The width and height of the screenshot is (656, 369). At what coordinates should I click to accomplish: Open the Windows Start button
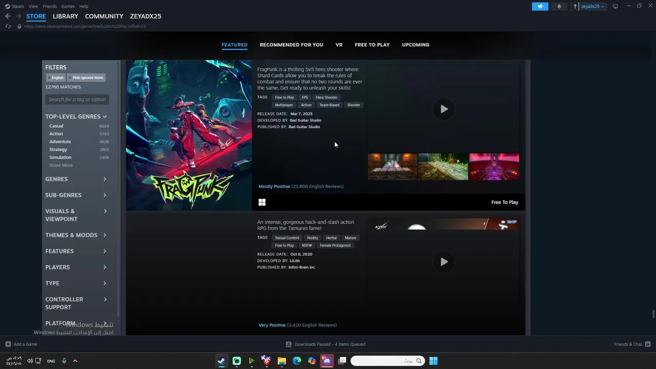point(434,361)
